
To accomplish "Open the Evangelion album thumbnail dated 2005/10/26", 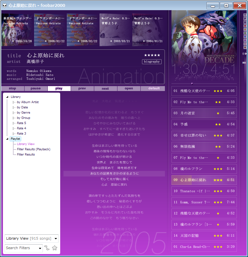I will [x=18, y=30].
